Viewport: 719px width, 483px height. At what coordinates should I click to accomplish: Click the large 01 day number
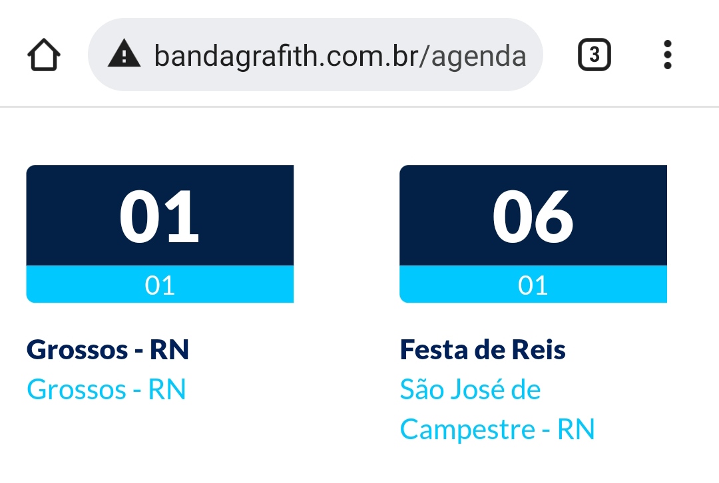159,216
